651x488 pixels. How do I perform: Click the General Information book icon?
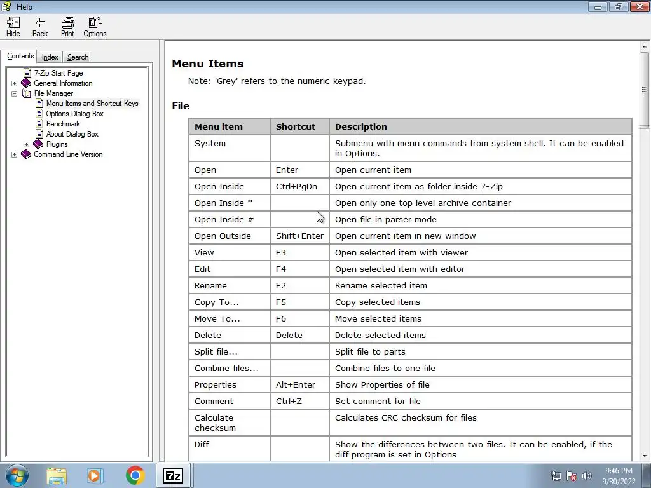click(26, 83)
